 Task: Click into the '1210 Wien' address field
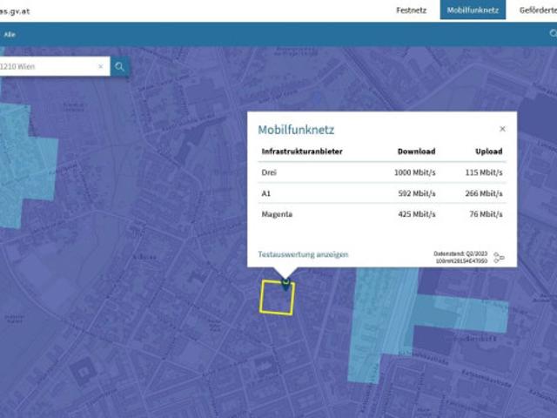pos(48,66)
